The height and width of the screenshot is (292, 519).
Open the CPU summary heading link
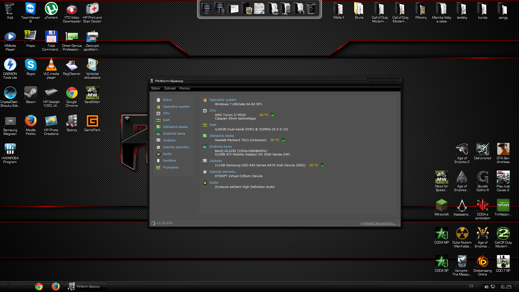[x=212, y=111]
